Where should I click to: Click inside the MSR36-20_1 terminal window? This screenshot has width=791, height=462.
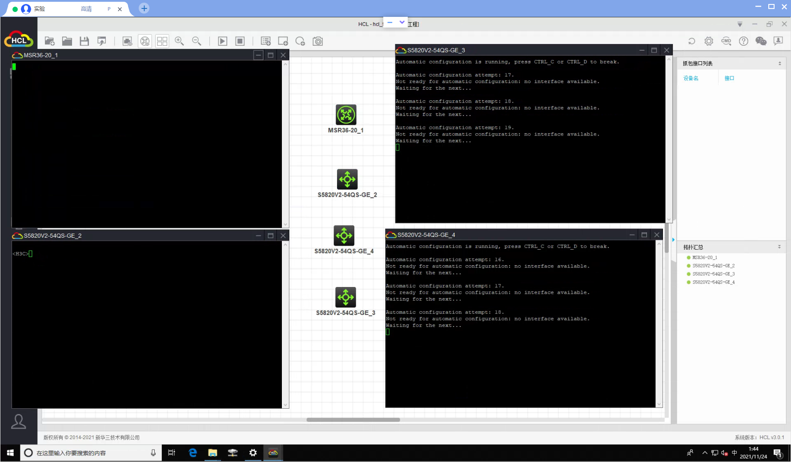click(x=147, y=144)
